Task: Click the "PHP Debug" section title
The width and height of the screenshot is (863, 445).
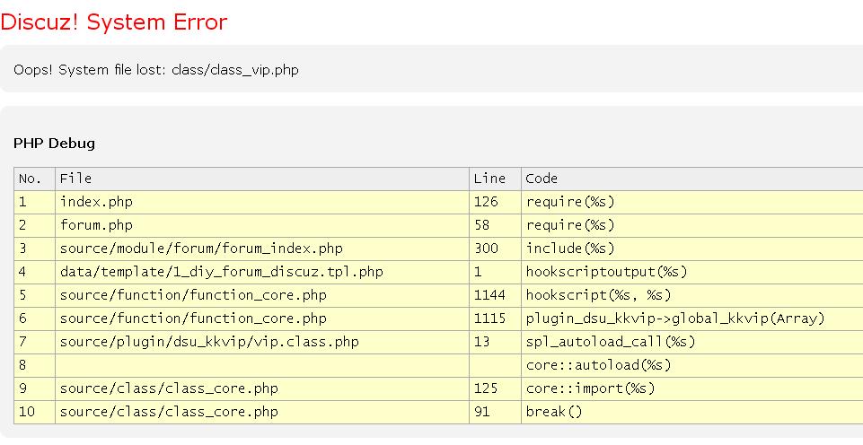Action: point(54,143)
